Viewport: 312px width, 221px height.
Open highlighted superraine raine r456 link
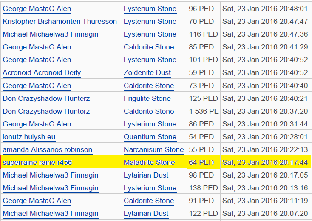coord(37,162)
